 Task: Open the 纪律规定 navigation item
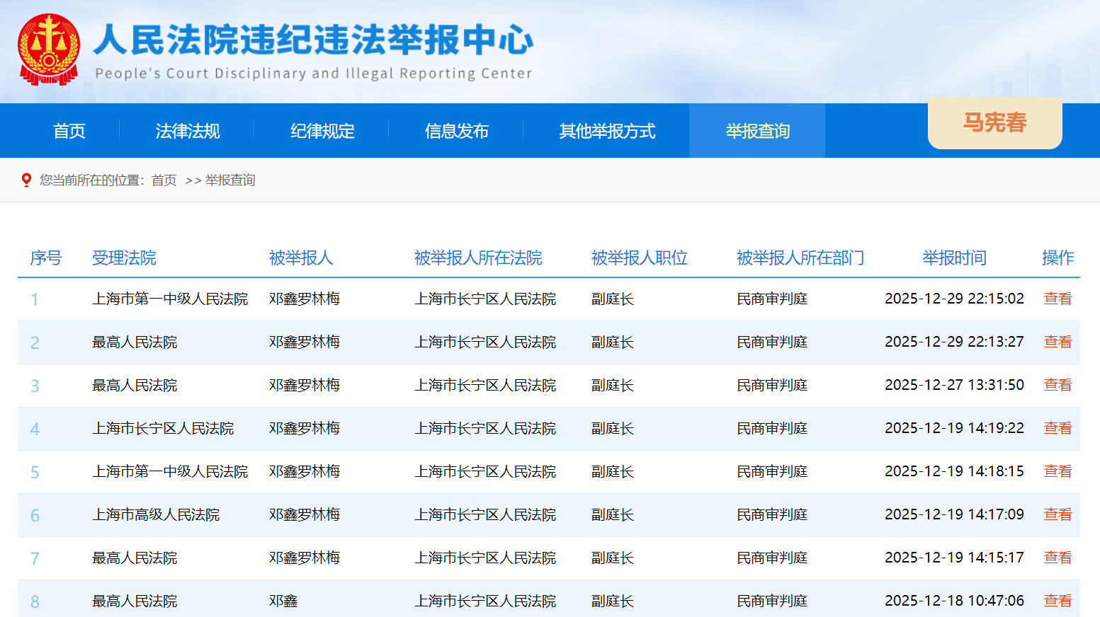(x=322, y=130)
